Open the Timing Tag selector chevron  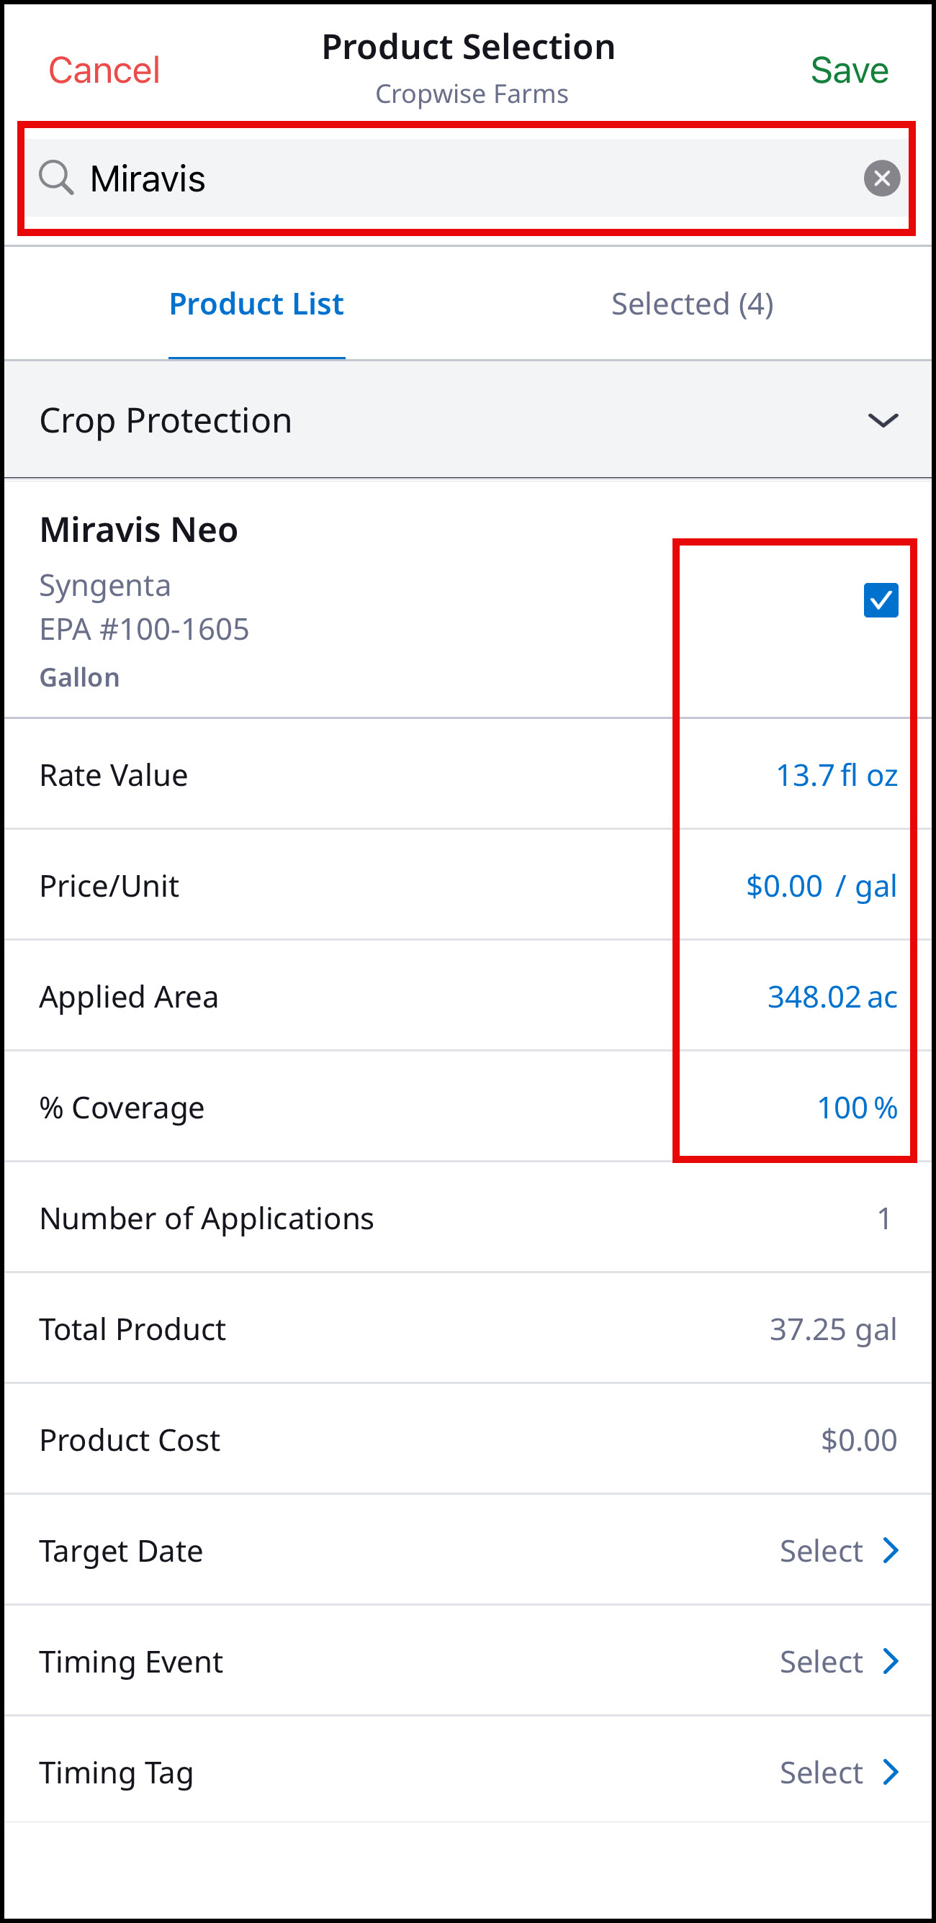point(890,1772)
